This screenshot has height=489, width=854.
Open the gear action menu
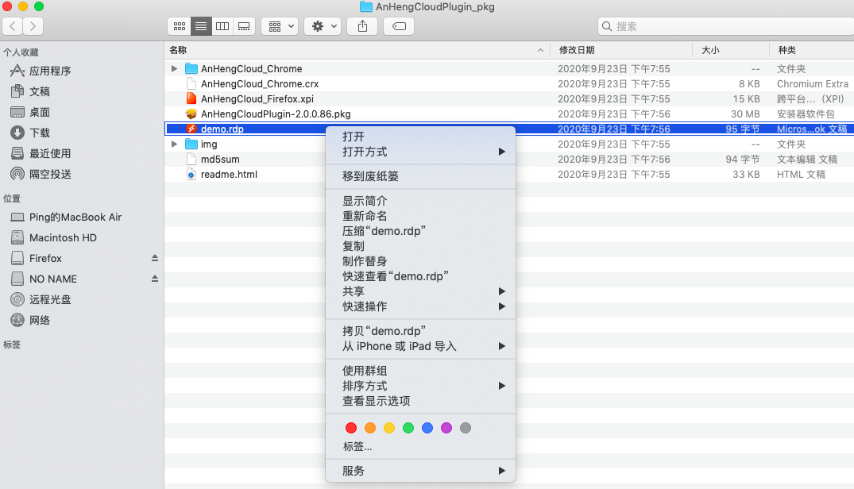point(323,26)
